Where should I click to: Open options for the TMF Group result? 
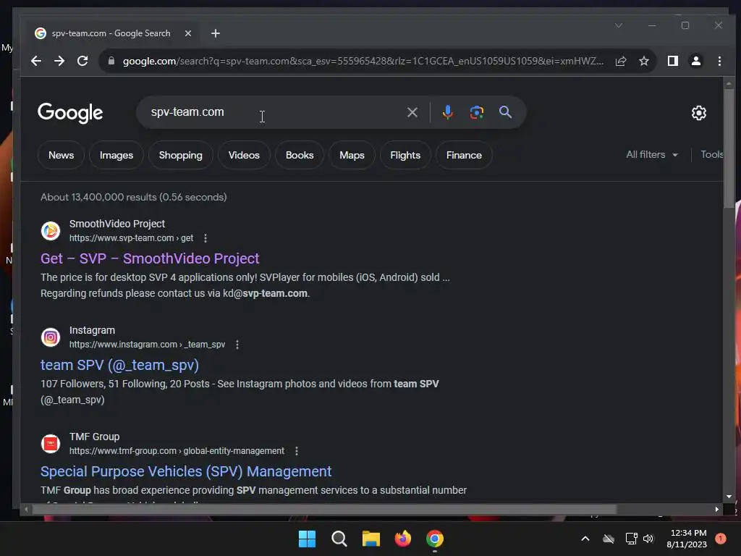pos(297,451)
